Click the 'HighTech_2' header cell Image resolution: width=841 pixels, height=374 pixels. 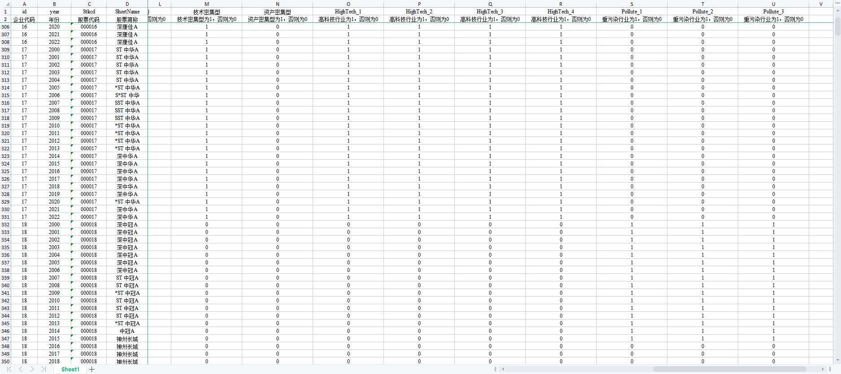click(x=419, y=12)
